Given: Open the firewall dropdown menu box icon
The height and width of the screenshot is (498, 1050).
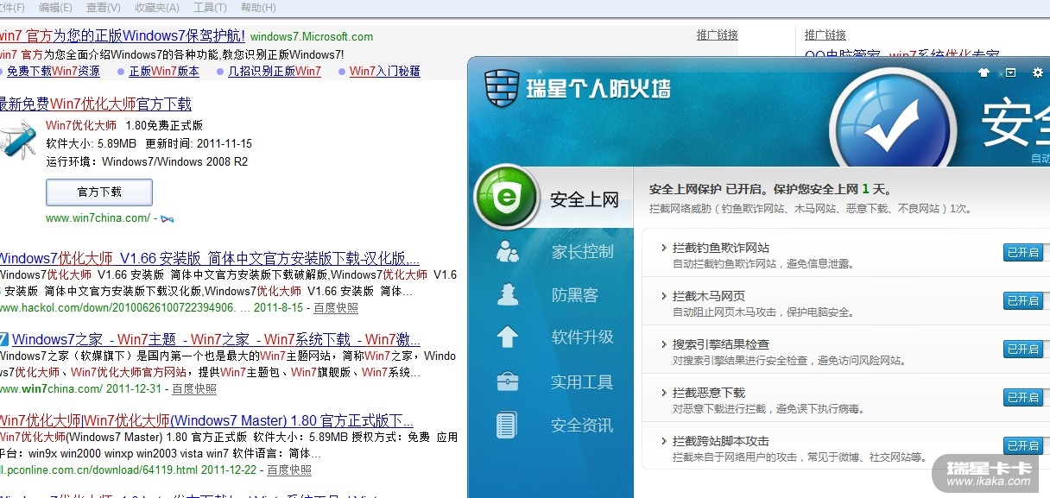Looking at the screenshot, I should tap(1011, 73).
